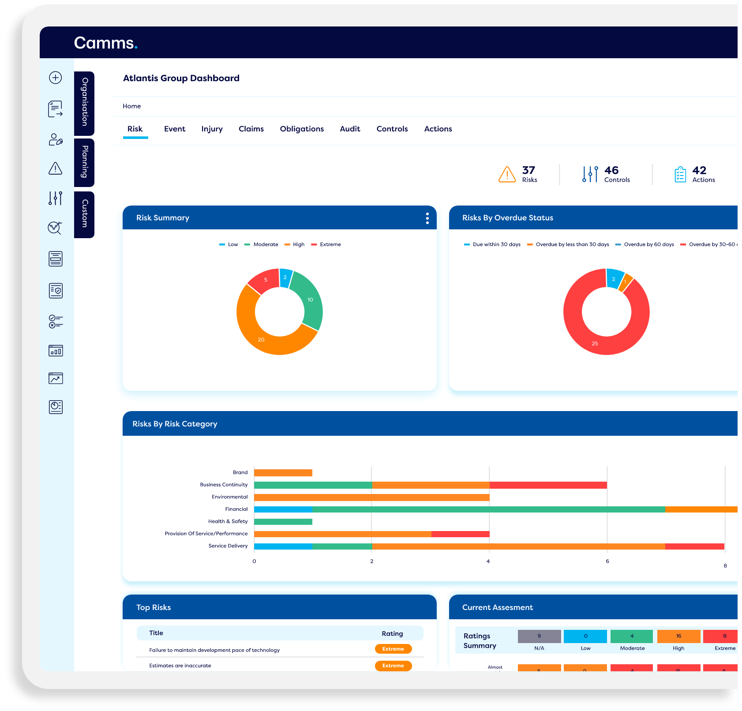Open the warning triangle risk icon in sidebar

coord(55,168)
